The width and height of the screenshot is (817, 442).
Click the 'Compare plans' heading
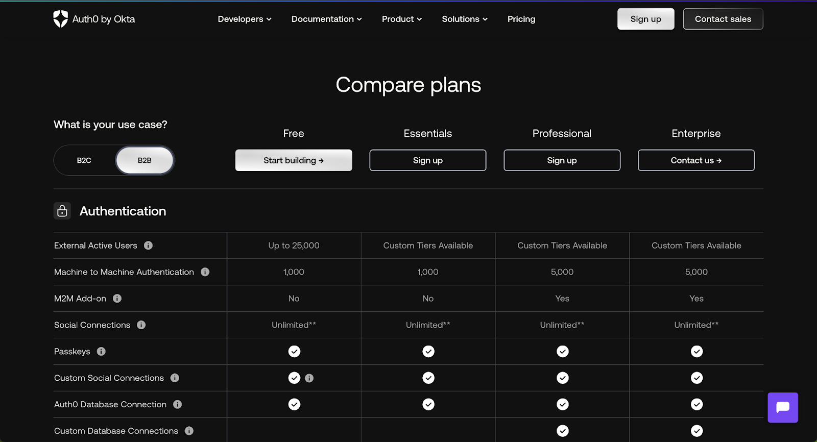coord(408,85)
